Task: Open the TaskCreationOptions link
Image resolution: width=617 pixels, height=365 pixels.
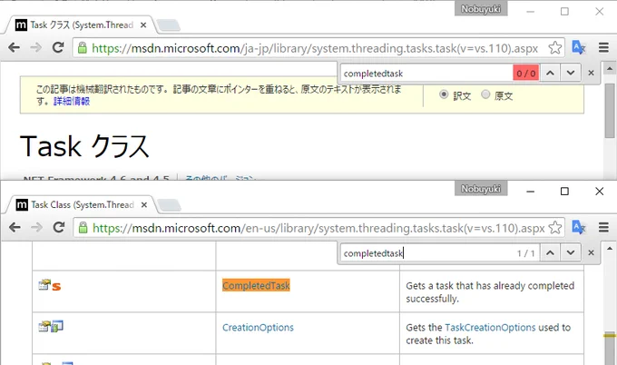Action: point(490,327)
